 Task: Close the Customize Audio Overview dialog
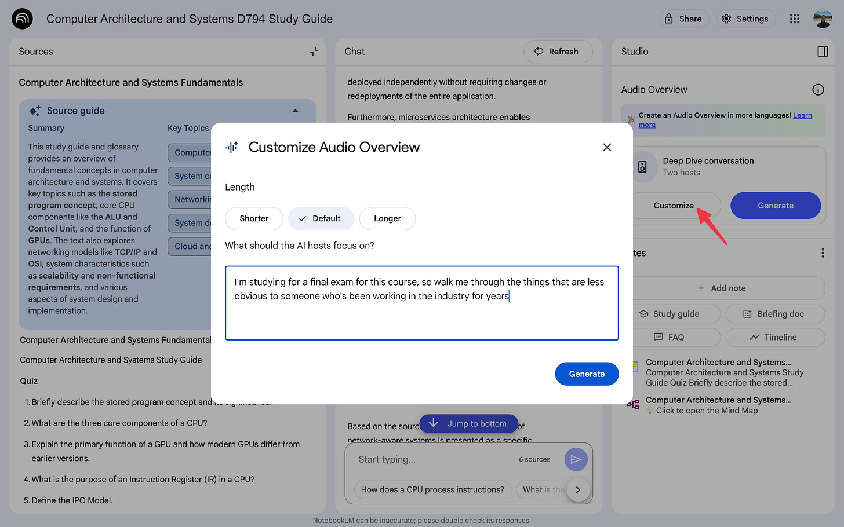coord(607,147)
